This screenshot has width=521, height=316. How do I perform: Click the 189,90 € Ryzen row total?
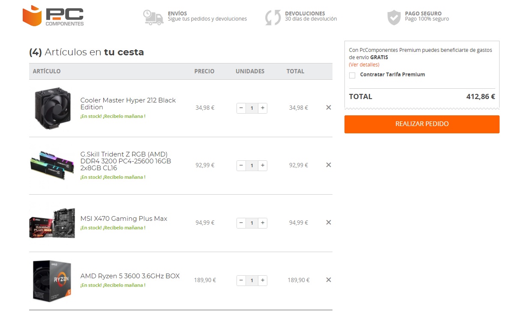[299, 280]
